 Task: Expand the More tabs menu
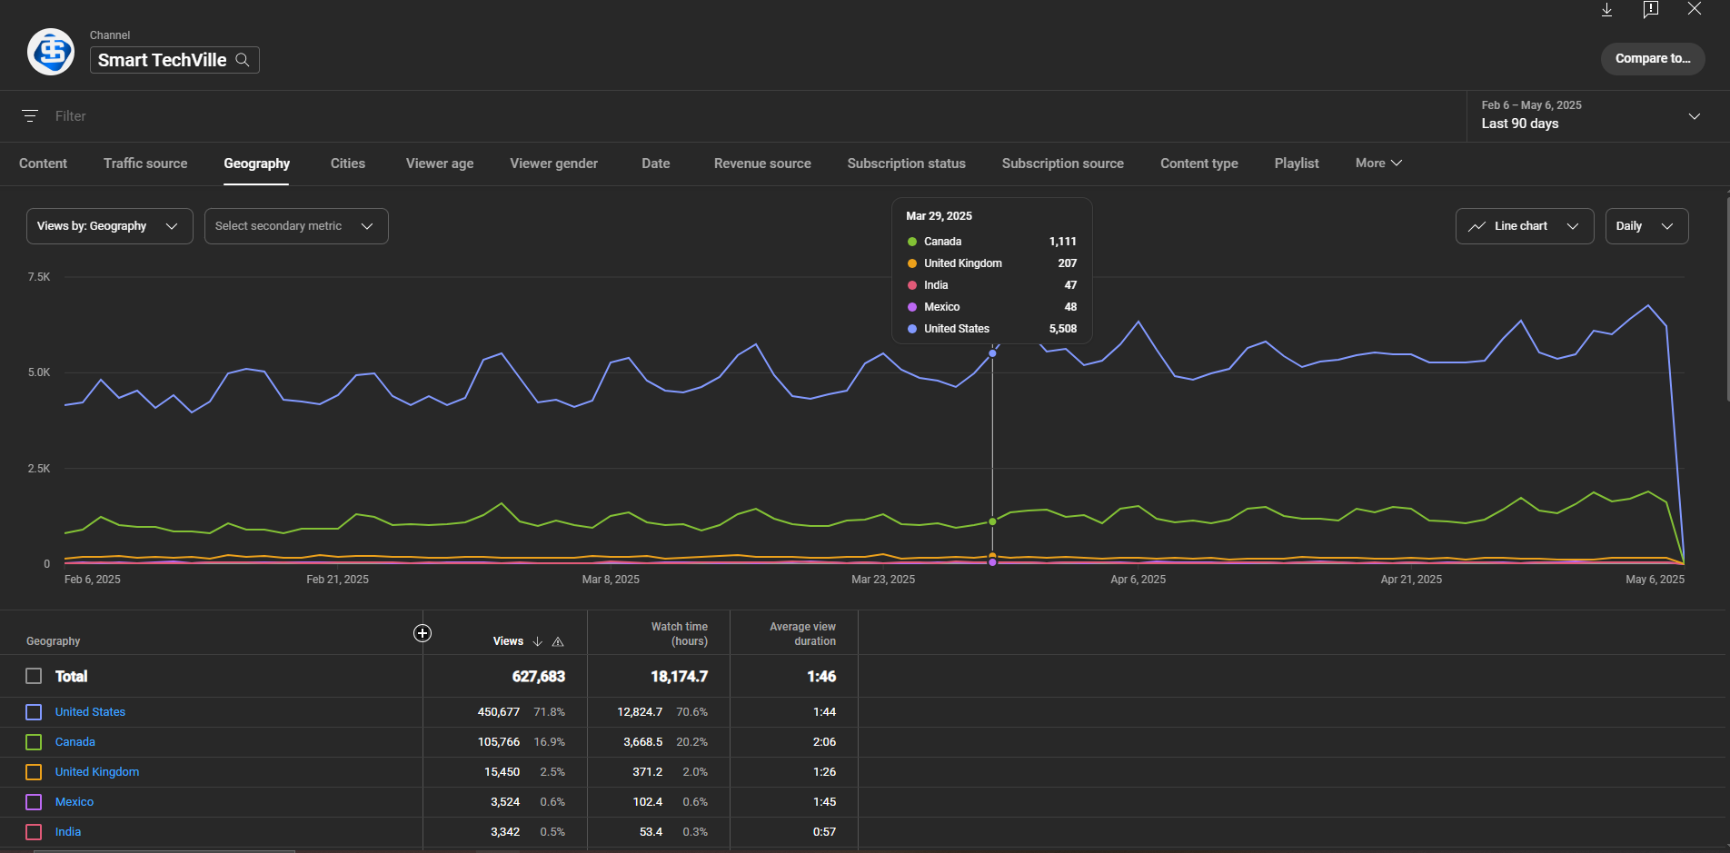tap(1378, 164)
